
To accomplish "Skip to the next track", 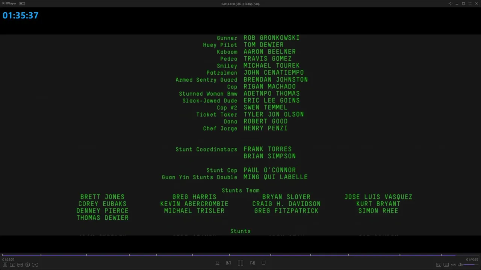I will [x=253, y=263].
